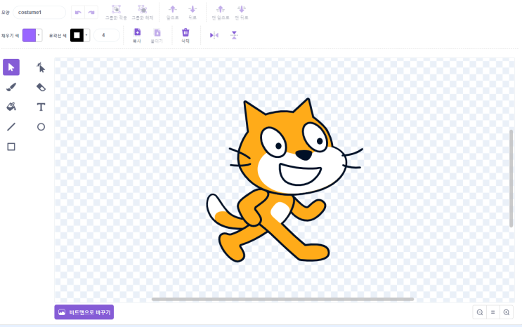Screen dimensions: 522x327
Task: Bring selection to front
Action: pyautogui.click(x=221, y=13)
